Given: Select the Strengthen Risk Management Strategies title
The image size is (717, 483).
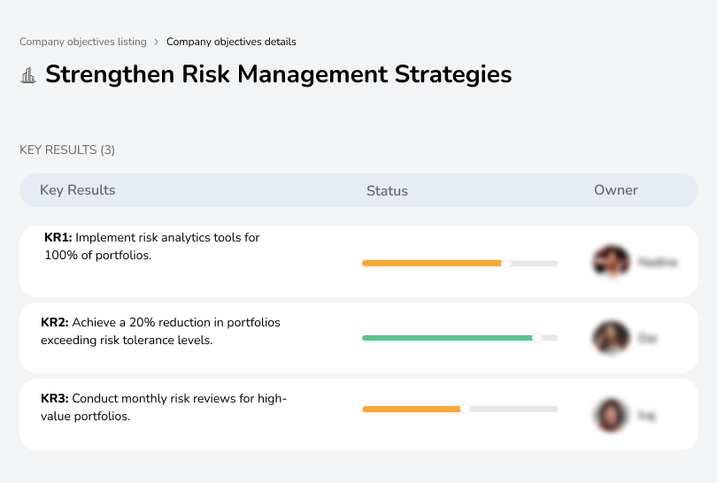Looking at the screenshot, I should click(279, 74).
